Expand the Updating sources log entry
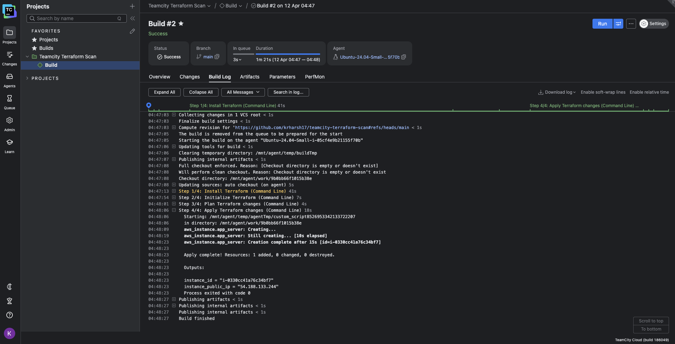The height and width of the screenshot is (344, 675). point(174,185)
